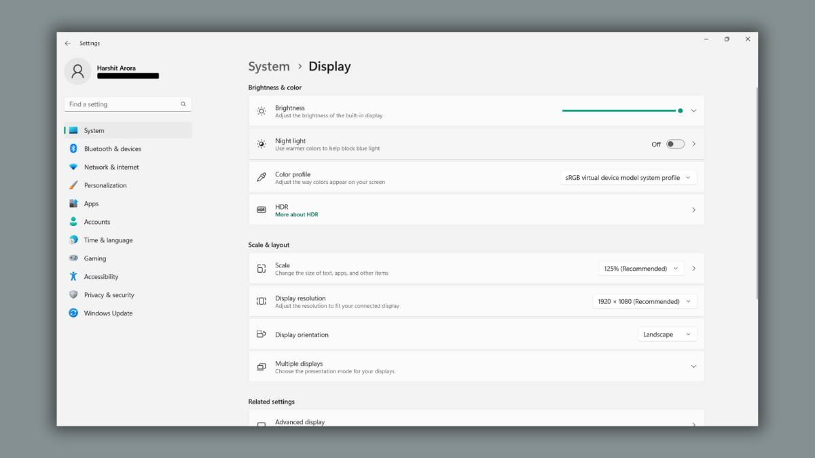Viewport: 815px width, 458px height.
Task: Click the vertical scrollbar of Settings
Action: [x=757, y=193]
